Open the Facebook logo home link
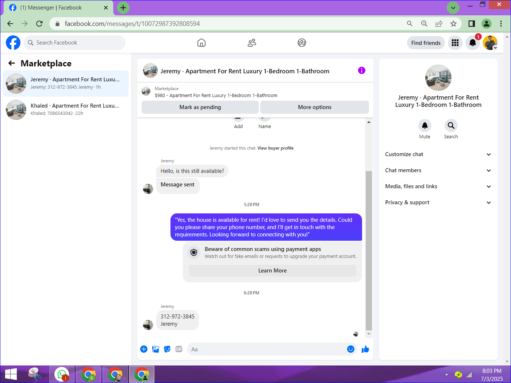Image resolution: width=511 pixels, height=383 pixels. [13, 43]
